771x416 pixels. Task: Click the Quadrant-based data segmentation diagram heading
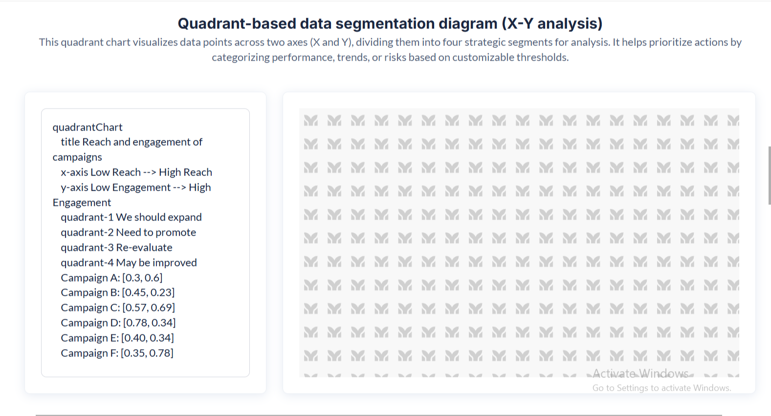pyautogui.click(x=390, y=23)
